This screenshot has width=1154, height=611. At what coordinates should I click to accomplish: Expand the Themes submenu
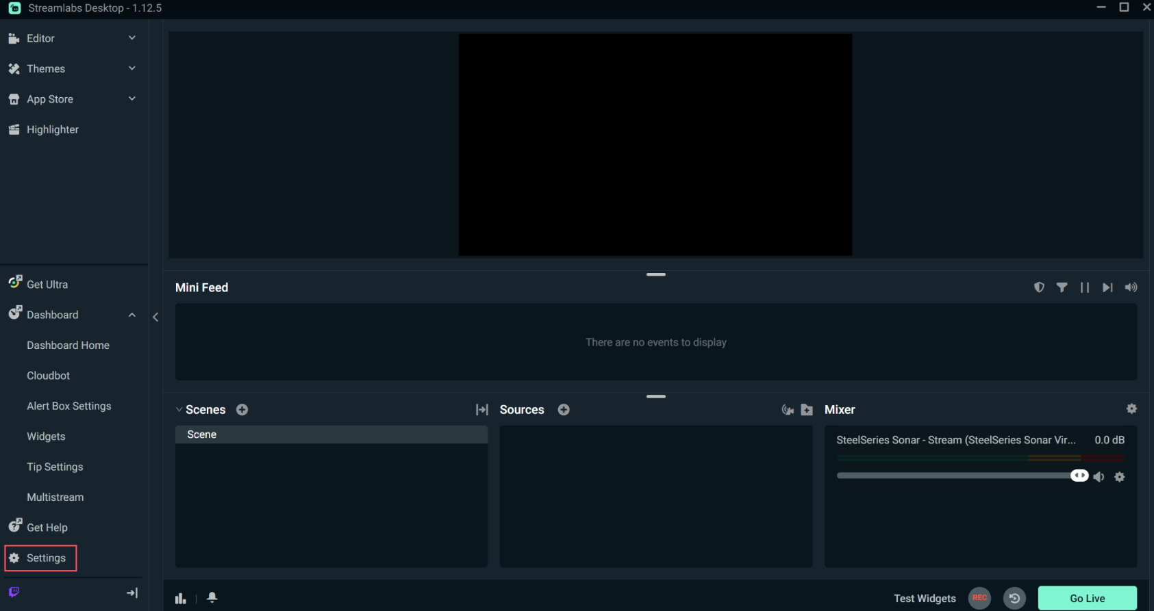point(132,68)
